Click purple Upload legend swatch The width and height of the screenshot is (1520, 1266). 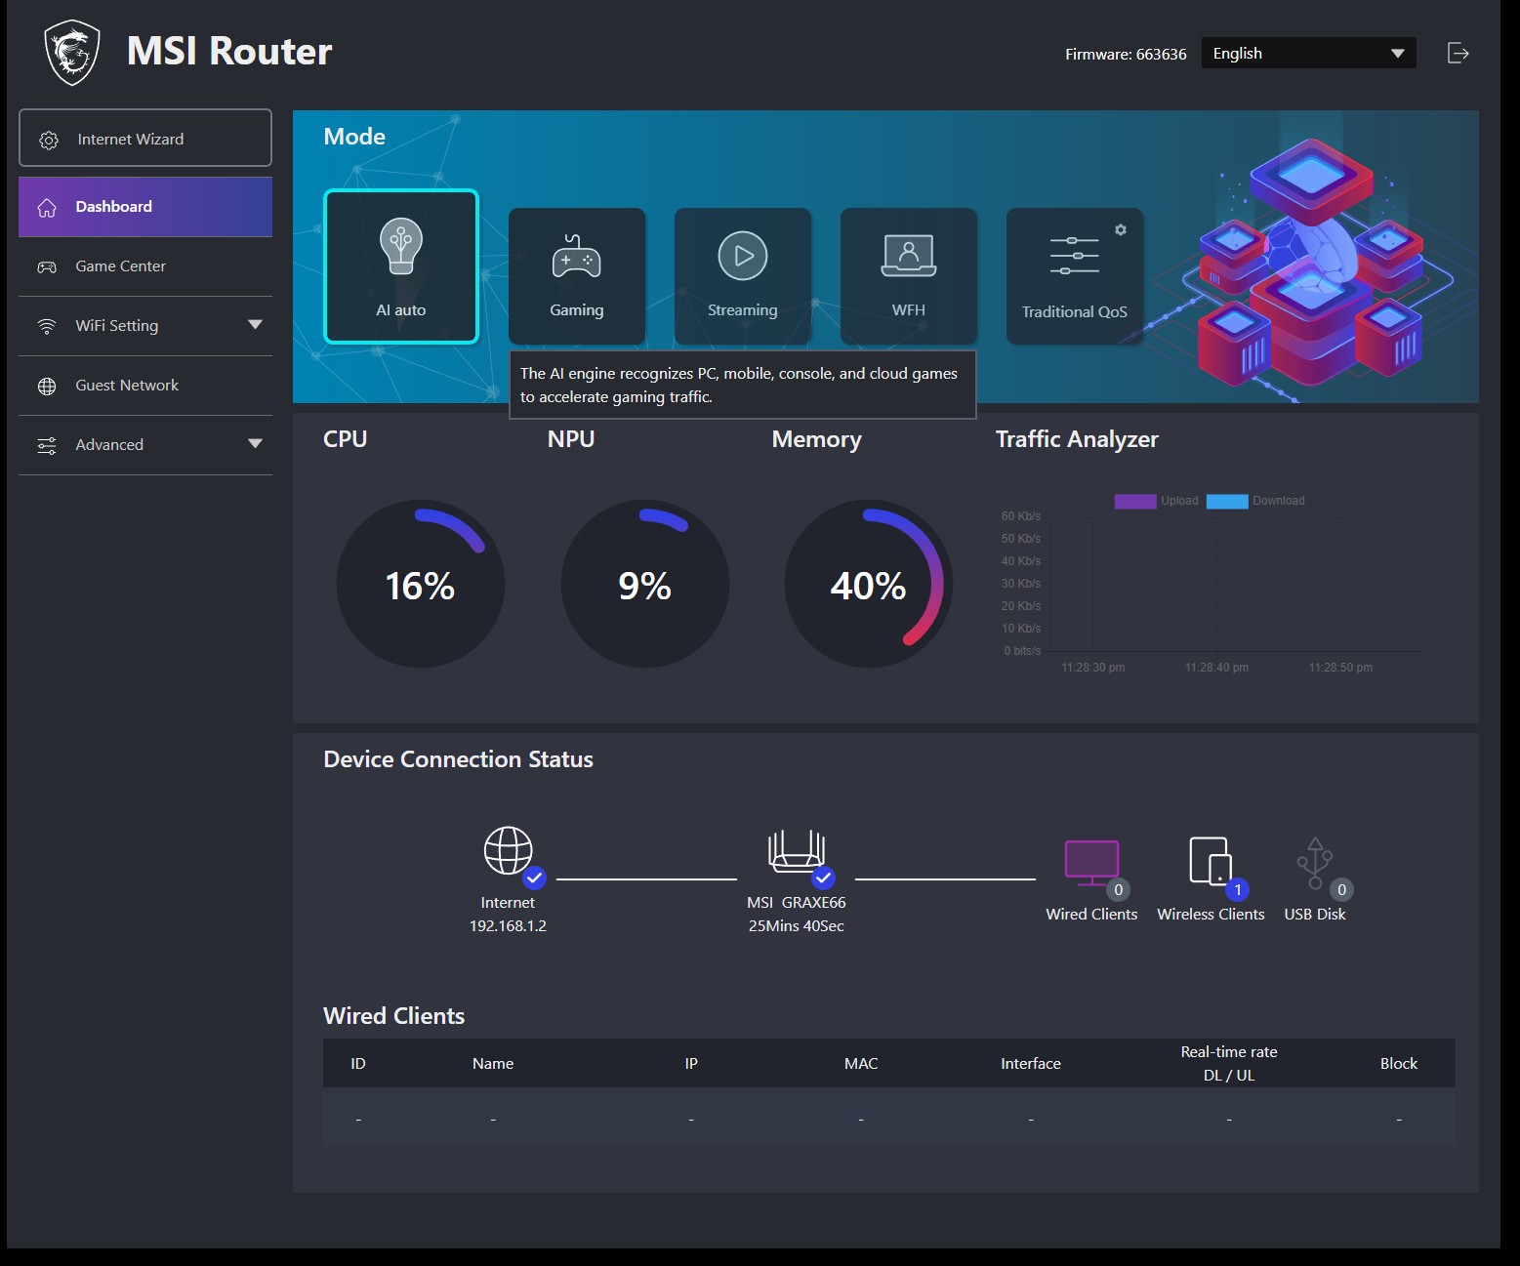pos(1134,501)
